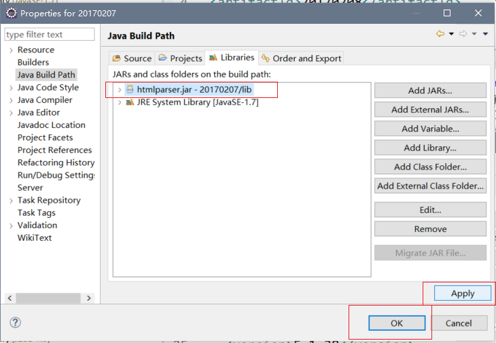The height and width of the screenshot is (343, 496).
Task: Confirm with the OK button
Action: coord(397,323)
